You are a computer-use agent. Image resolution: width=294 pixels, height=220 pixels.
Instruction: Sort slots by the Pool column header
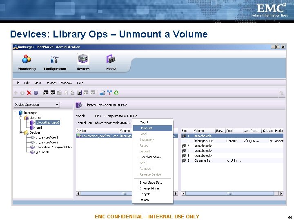234,131
